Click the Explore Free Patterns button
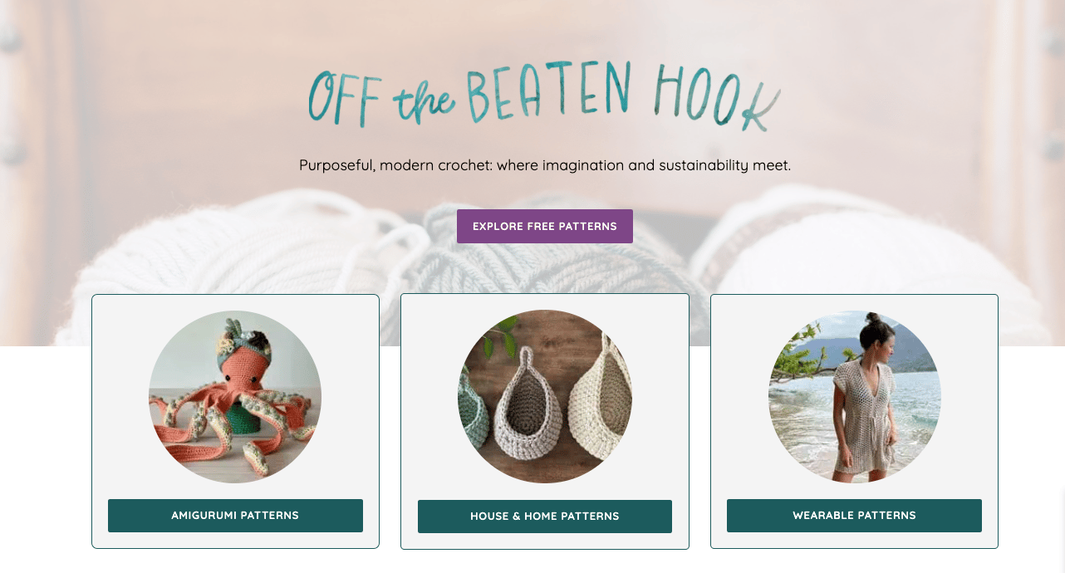 pyautogui.click(x=545, y=226)
